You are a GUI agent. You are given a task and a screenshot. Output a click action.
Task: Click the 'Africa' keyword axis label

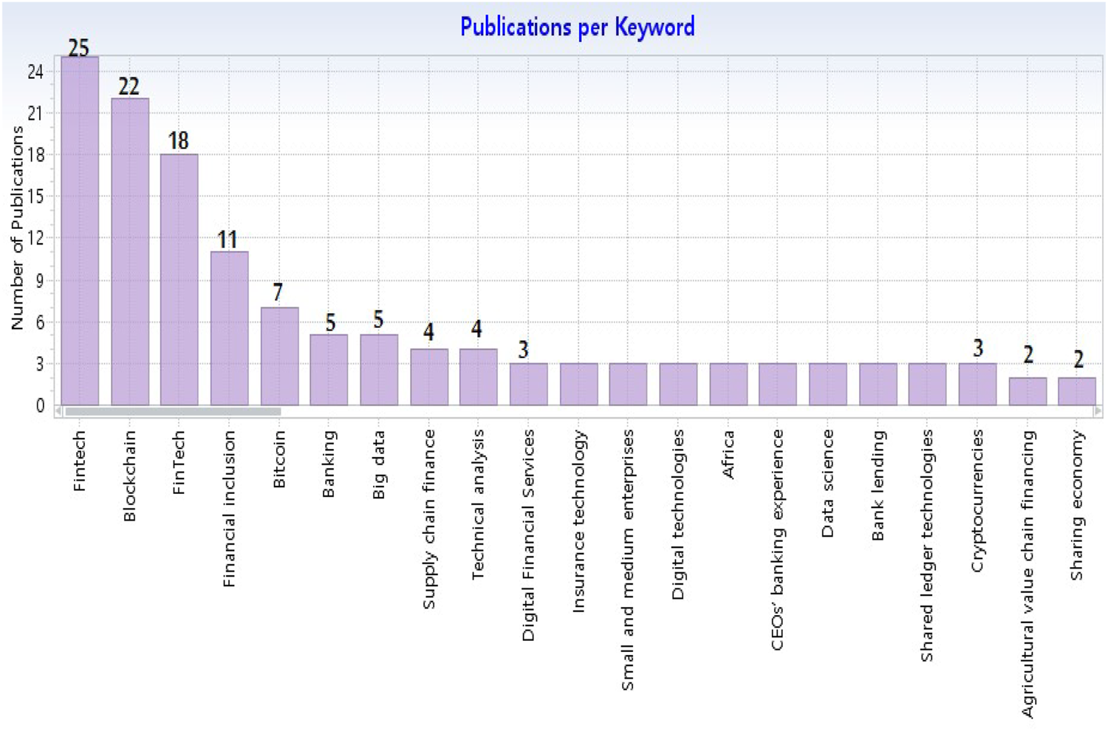(728, 454)
